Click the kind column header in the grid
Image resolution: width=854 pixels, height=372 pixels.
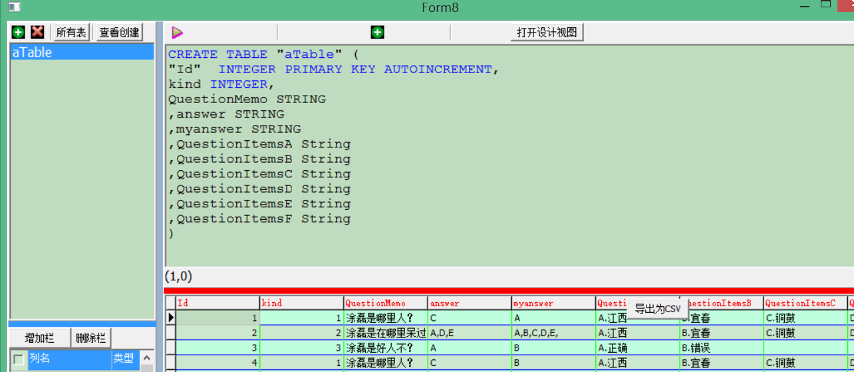tap(302, 303)
